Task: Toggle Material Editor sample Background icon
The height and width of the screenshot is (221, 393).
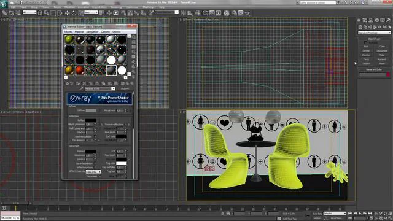Action: (x=134, y=47)
